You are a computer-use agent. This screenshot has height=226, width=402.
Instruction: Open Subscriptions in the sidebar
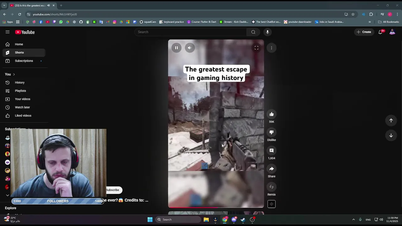click(x=24, y=61)
